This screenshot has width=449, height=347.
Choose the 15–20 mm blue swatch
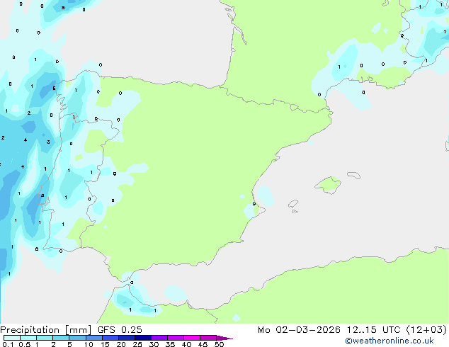pos(110,338)
